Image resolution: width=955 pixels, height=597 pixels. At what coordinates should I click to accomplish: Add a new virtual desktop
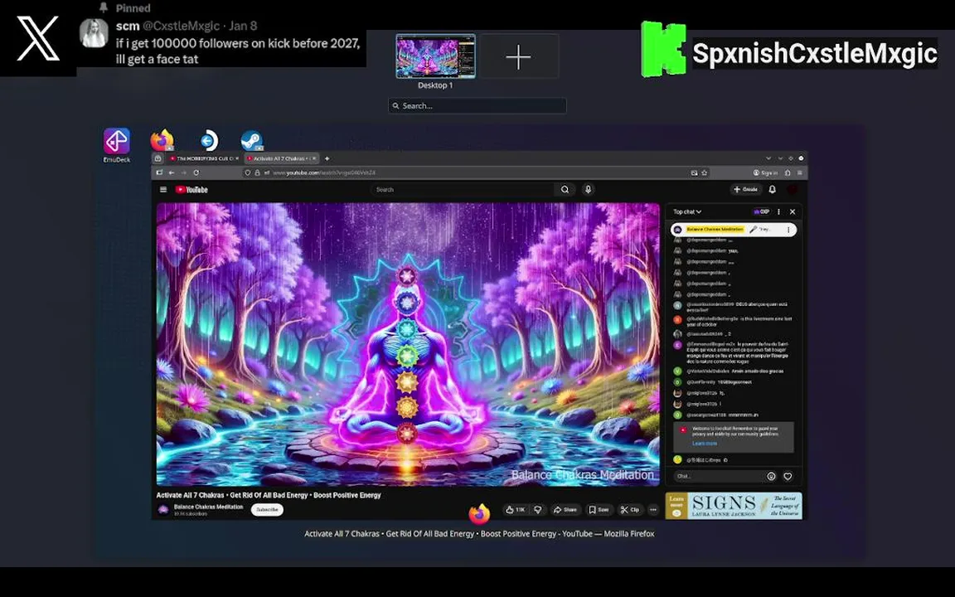518,56
